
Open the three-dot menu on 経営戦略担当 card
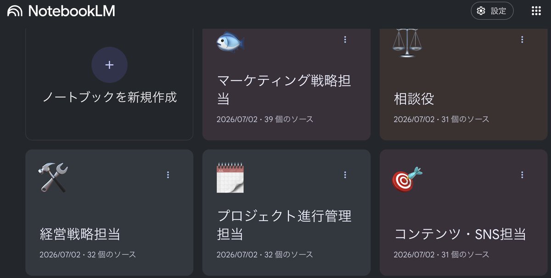168,175
